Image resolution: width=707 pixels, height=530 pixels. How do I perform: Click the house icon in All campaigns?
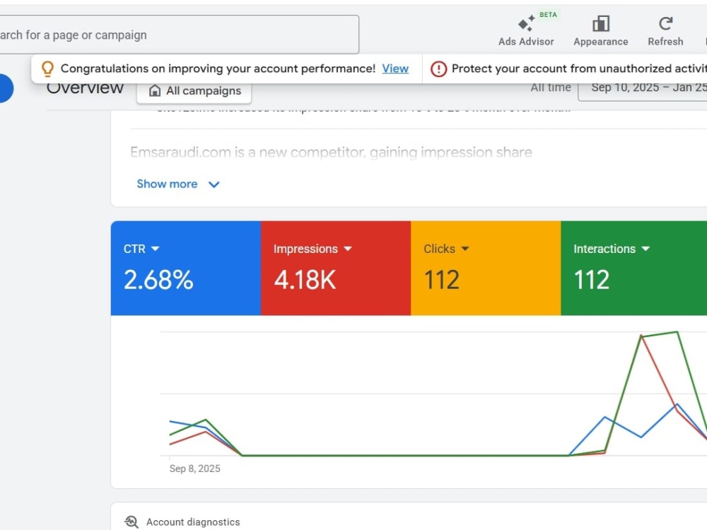155,90
